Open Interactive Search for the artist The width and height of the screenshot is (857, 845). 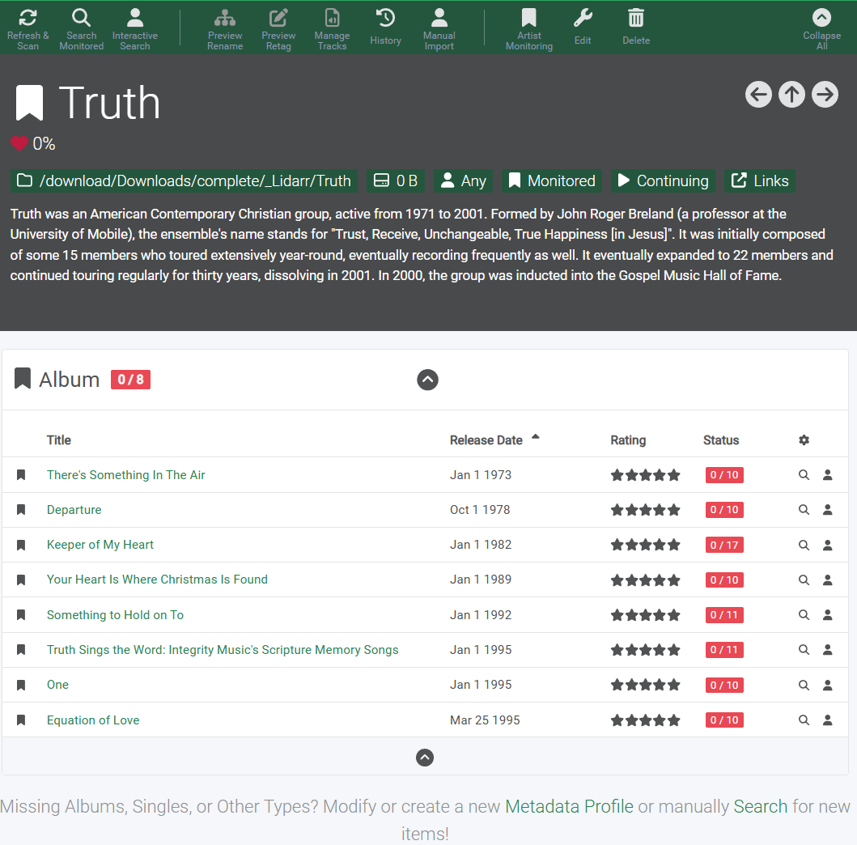click(135, 29)
